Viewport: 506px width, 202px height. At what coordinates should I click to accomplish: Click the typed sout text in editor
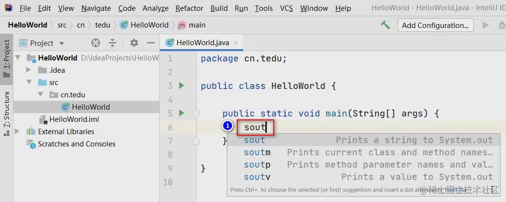pos(255,127)
